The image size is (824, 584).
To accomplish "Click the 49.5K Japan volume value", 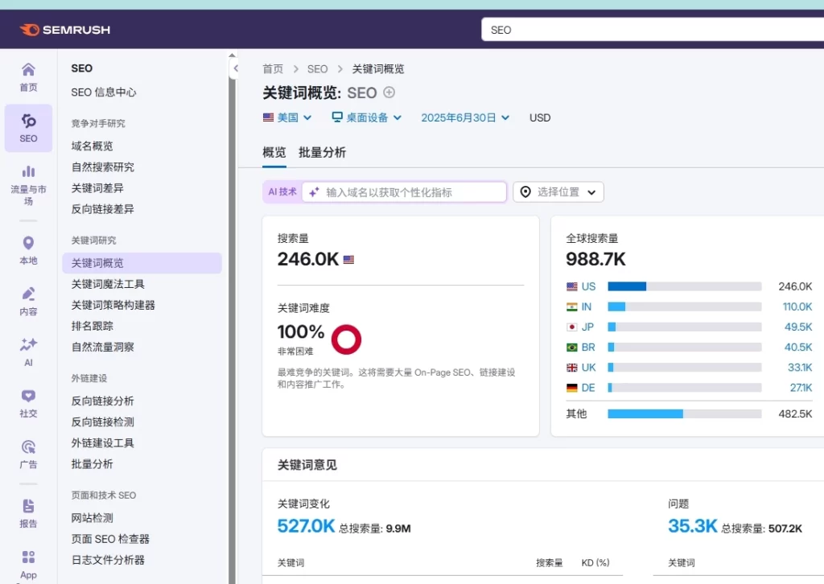I will point(798,327).
